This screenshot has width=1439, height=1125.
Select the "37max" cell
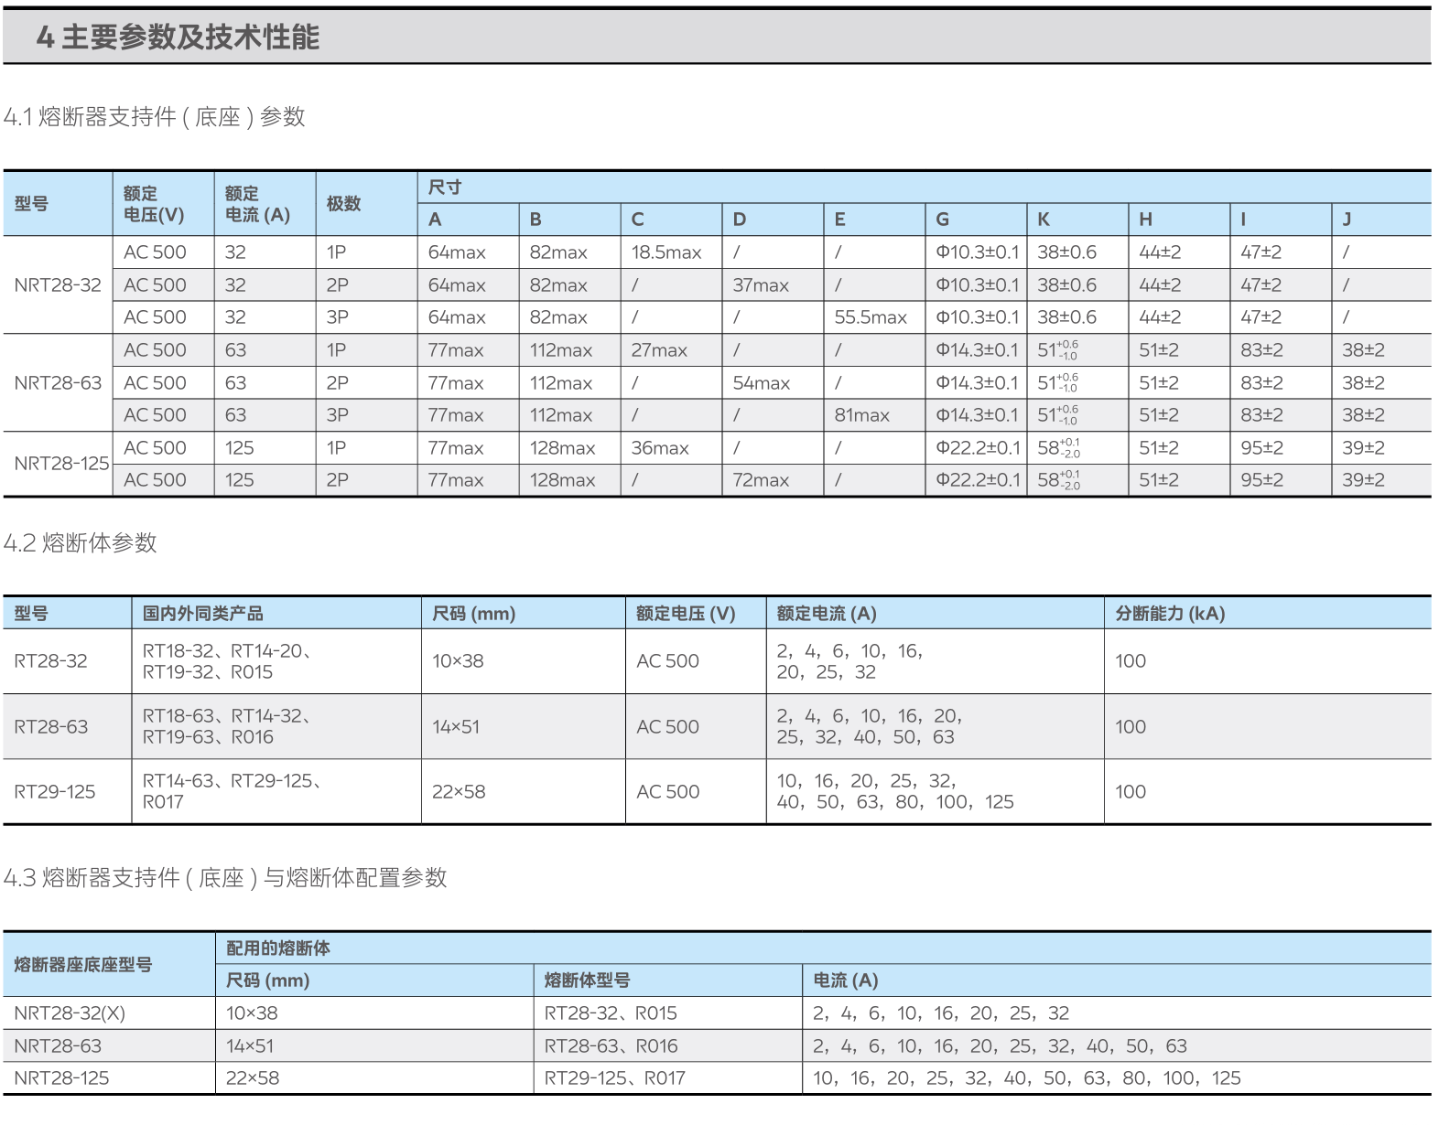(x=761, y=285)
